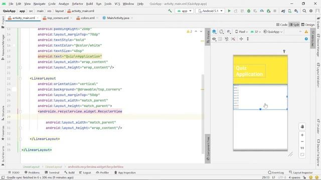
Task: Switch to colors.xml tab
Action: point(88,18)
